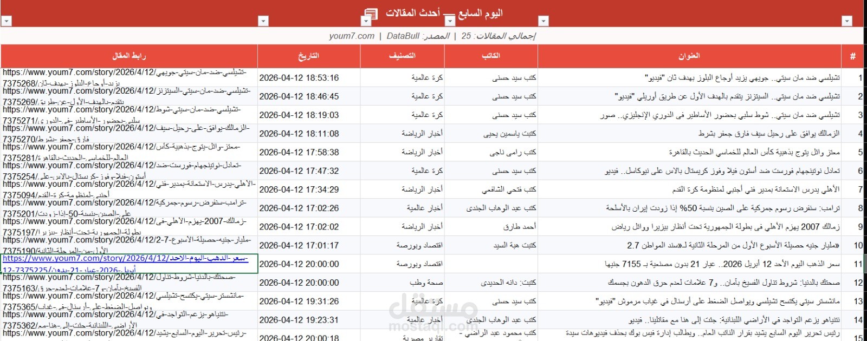The image size is (867, 341).
Task: Select date cell 2026-04-12 17:34:29
Action: click(309, 189)
